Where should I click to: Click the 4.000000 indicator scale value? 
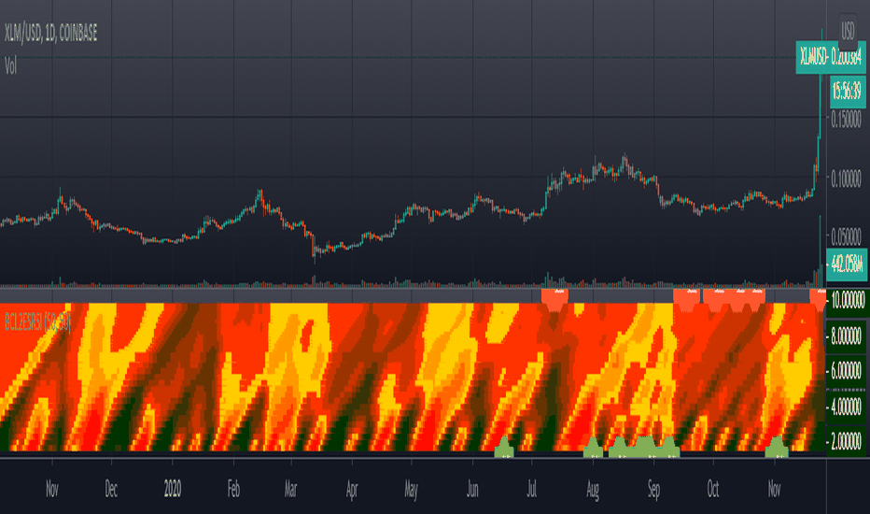pos(846,407)
